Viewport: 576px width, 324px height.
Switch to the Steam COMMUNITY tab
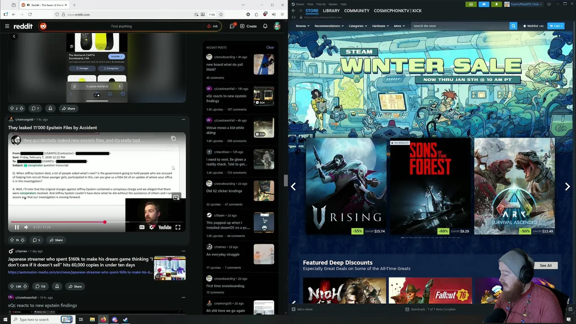click(357, 10)
